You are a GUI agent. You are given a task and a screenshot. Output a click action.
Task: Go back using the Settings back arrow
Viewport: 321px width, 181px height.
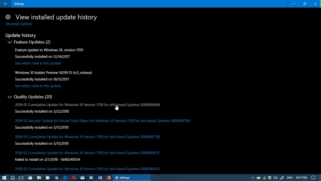pos(6,4)
